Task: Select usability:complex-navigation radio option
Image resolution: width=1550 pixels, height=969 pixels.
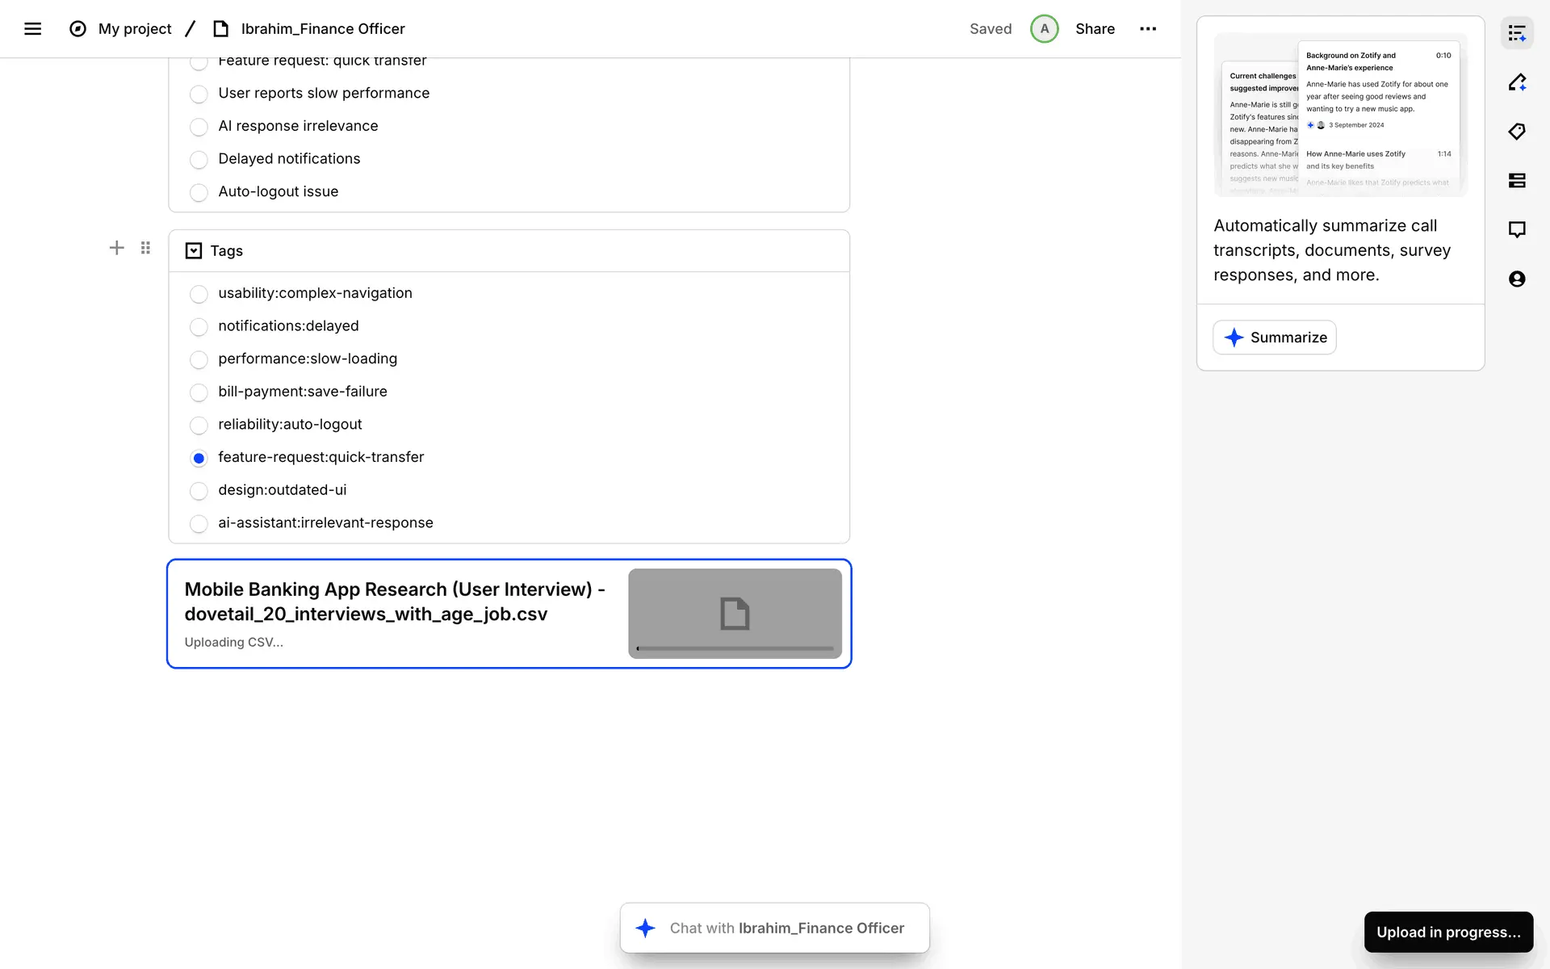Action: (x=199, y=294)
